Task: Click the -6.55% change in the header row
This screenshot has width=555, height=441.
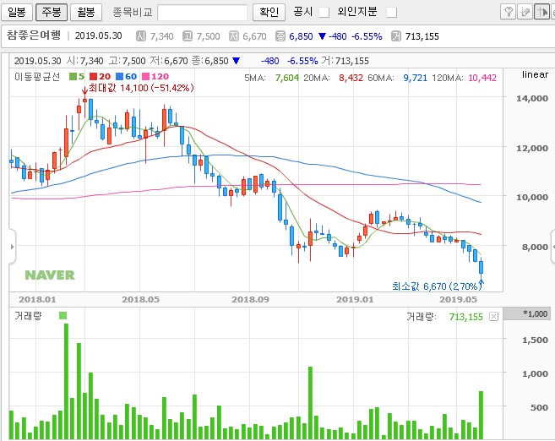Action: click(367, 36)
